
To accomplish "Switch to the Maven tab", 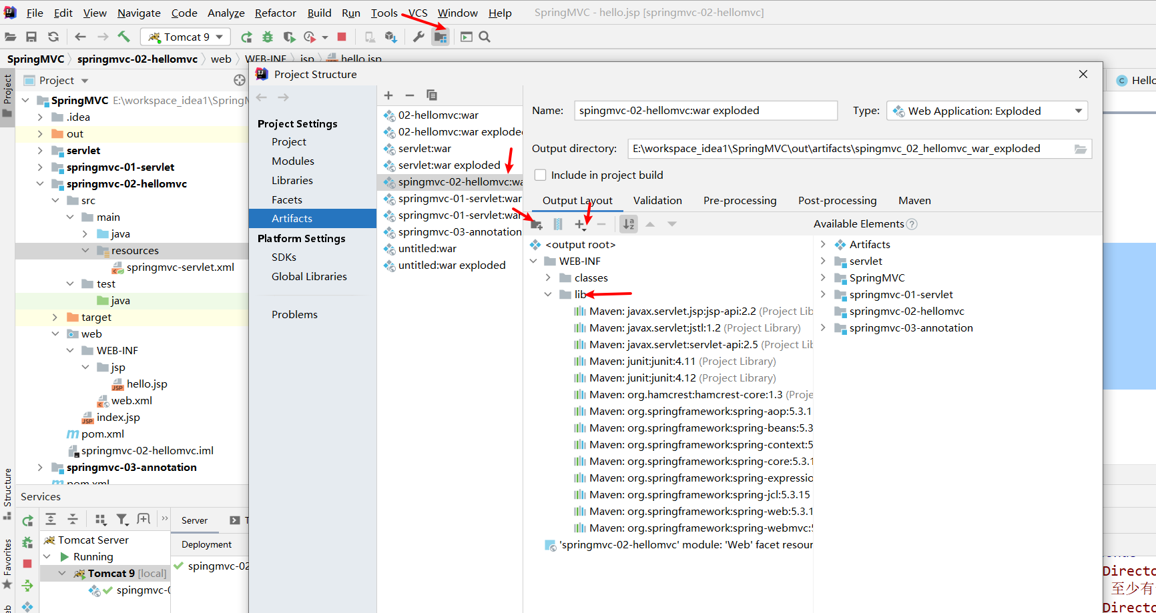I will [914, 200].
